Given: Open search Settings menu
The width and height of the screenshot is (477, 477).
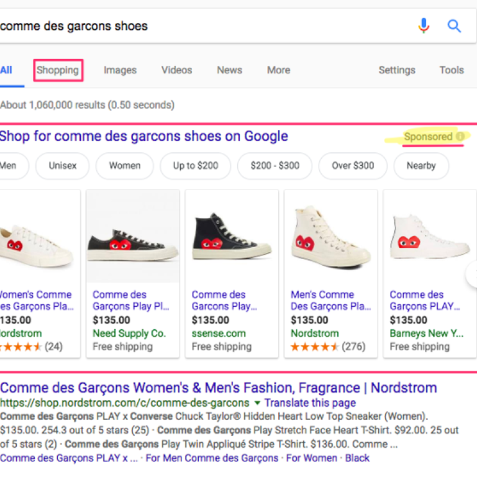Looking at the screenshot, I should click(x=397, y=70).
